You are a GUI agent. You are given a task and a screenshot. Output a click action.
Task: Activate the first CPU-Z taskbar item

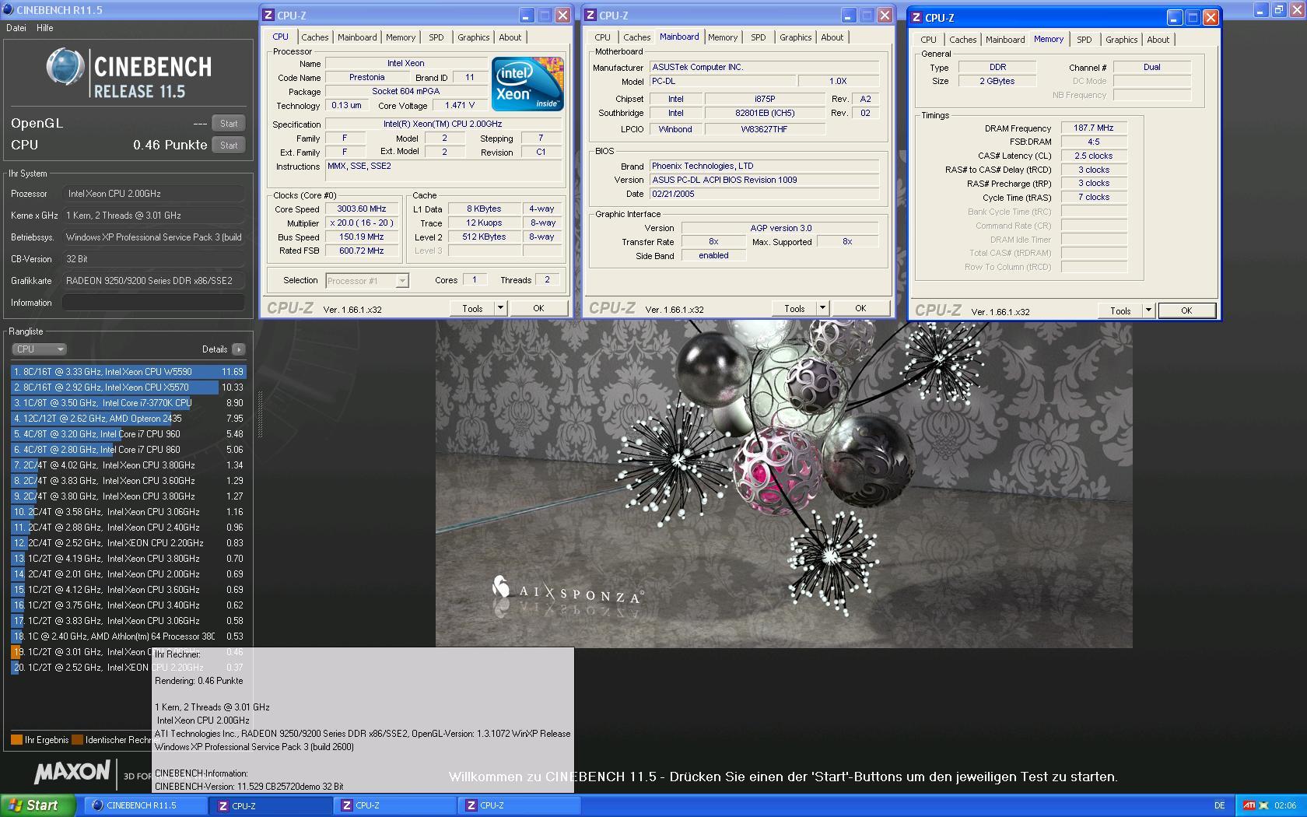tap(271, 805)
